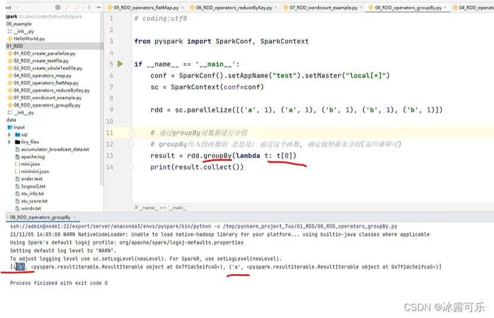Screen dimensions: 494x318
Task: Toggle the code fold marker on line 12
Action: [132, 144]
